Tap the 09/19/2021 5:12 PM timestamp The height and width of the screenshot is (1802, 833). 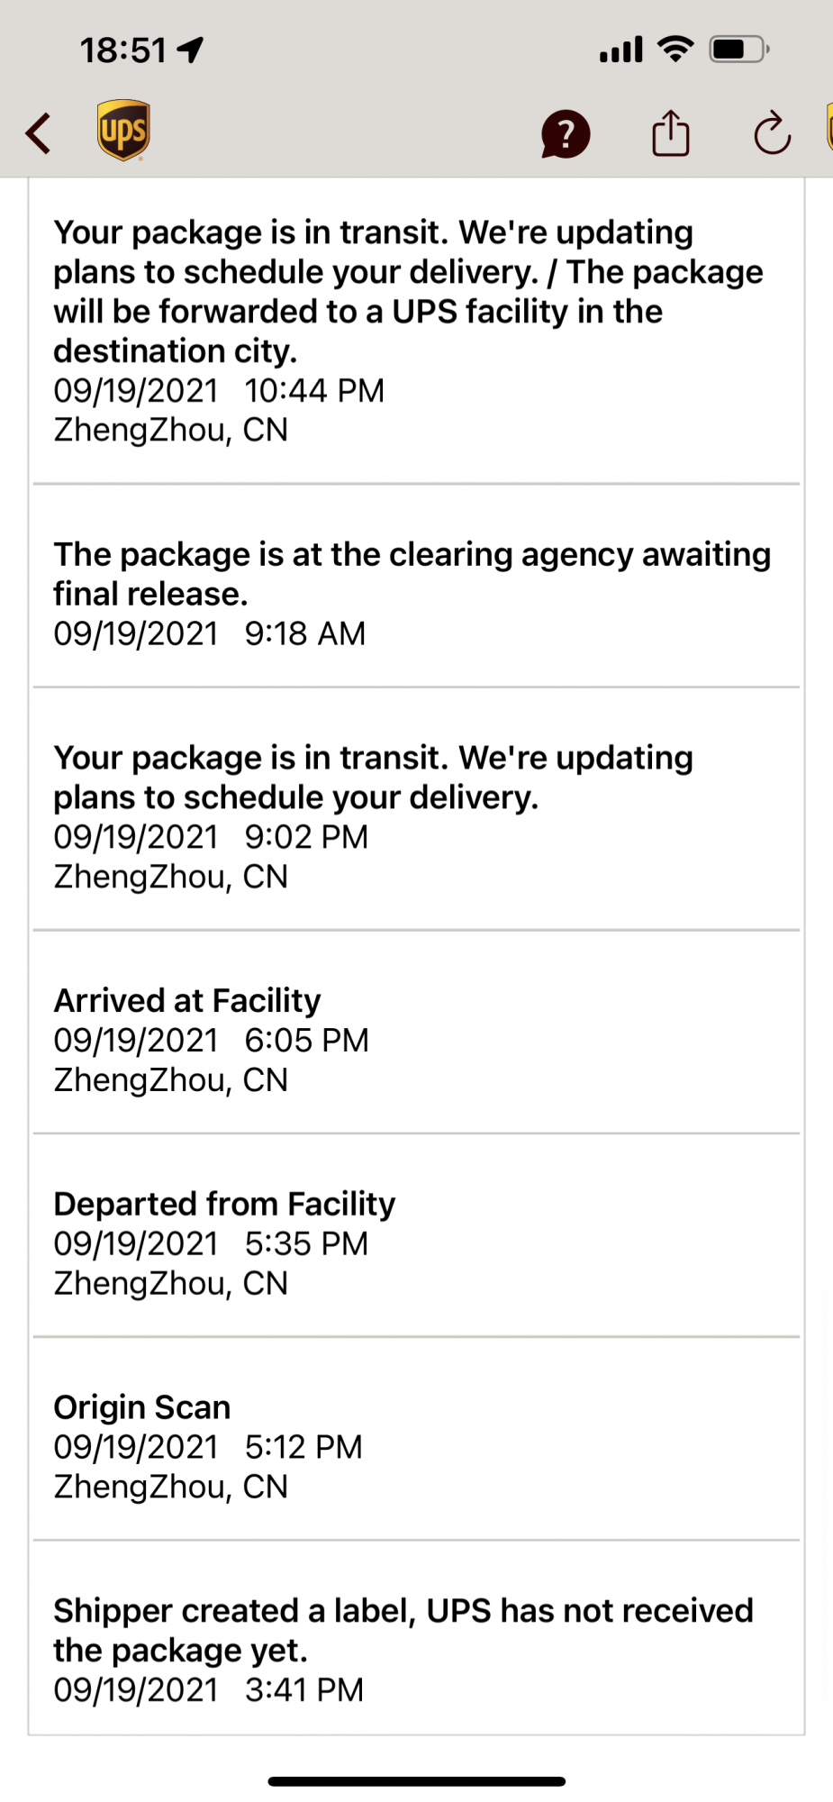208,1447
